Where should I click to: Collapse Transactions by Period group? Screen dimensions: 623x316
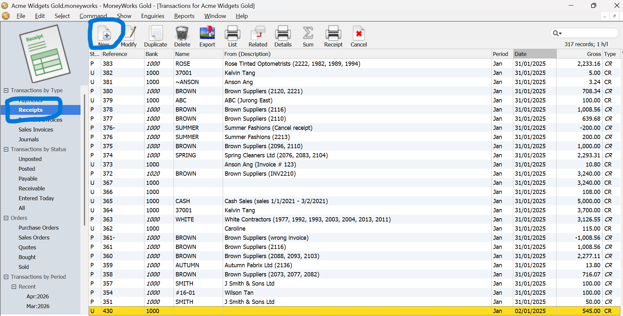pos(6,277)
